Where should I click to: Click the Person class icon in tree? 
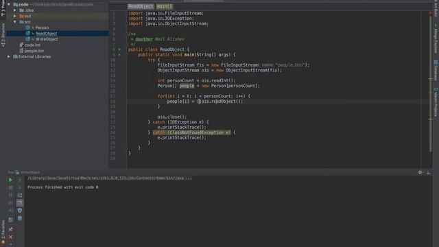pyautogui.click(x=27, y=27)
